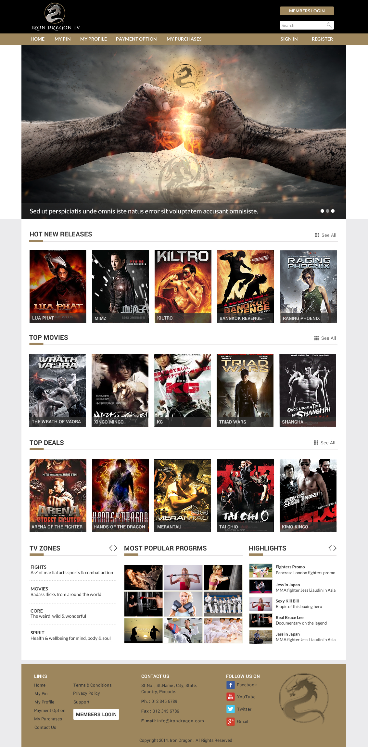Select the third carousel slide dot

(x=333, y=211)
